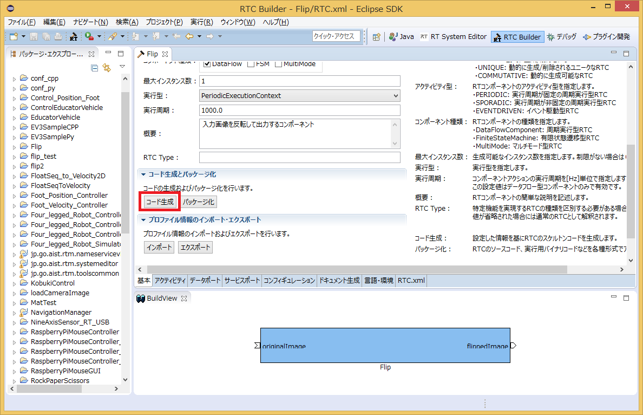Image resolution: width=643 pixels, height=415 pixels.
Task: Maximize the Flip editor area
Action: (626, 53)
